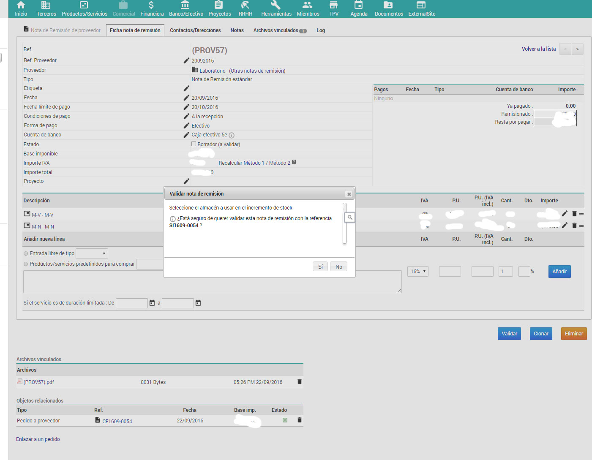Open the Documentos module
The width and height of the screenshot is (592, 460).
(388, 9)
